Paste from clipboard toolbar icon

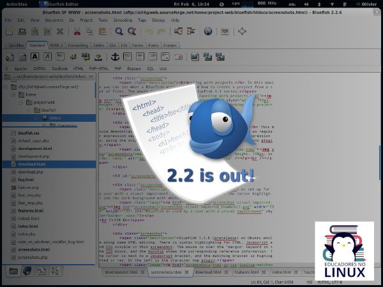[102, 31]
